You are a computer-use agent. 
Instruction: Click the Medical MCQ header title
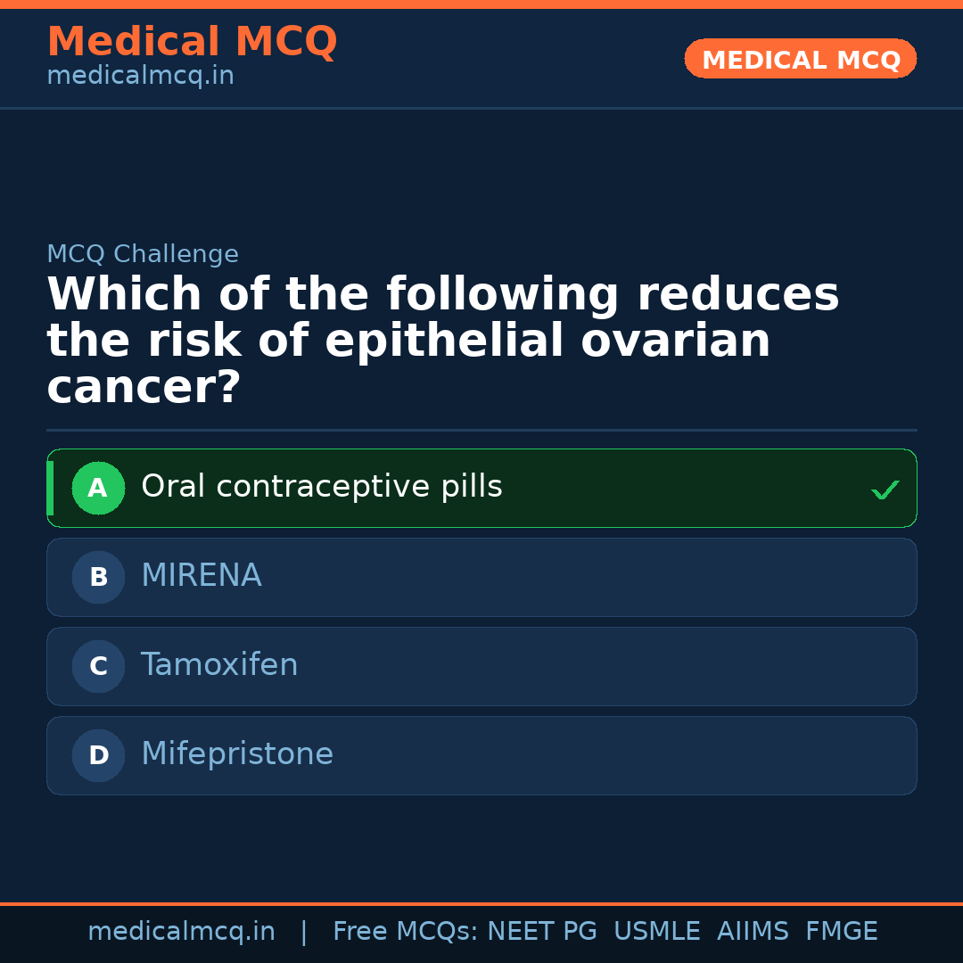coord(192,41)
